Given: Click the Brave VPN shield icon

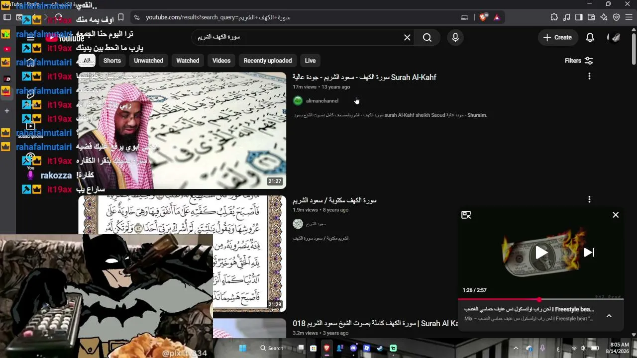Looking at the screenshot, I should [x=616, y=17].
